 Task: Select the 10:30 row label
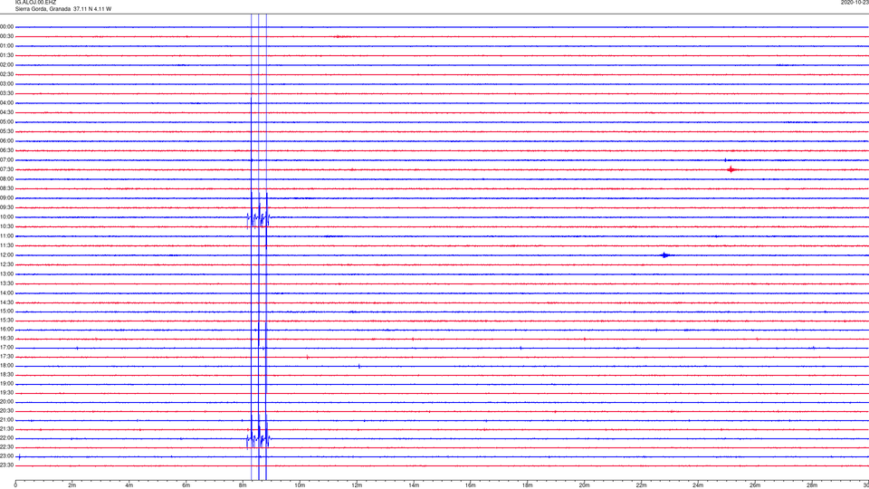click(x=6, y=226)
